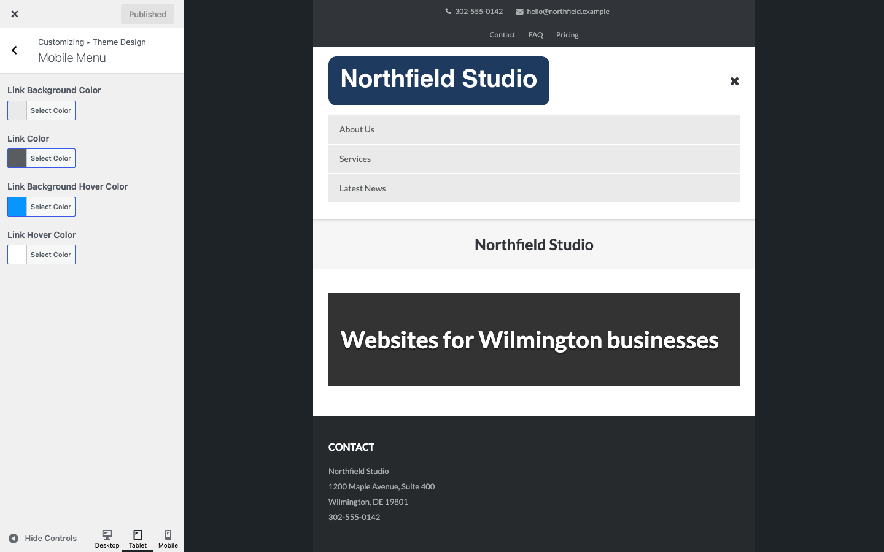Click the Northfield Studio name in the footer
This screenshot has height=552, width=884.
coord(359,471)
